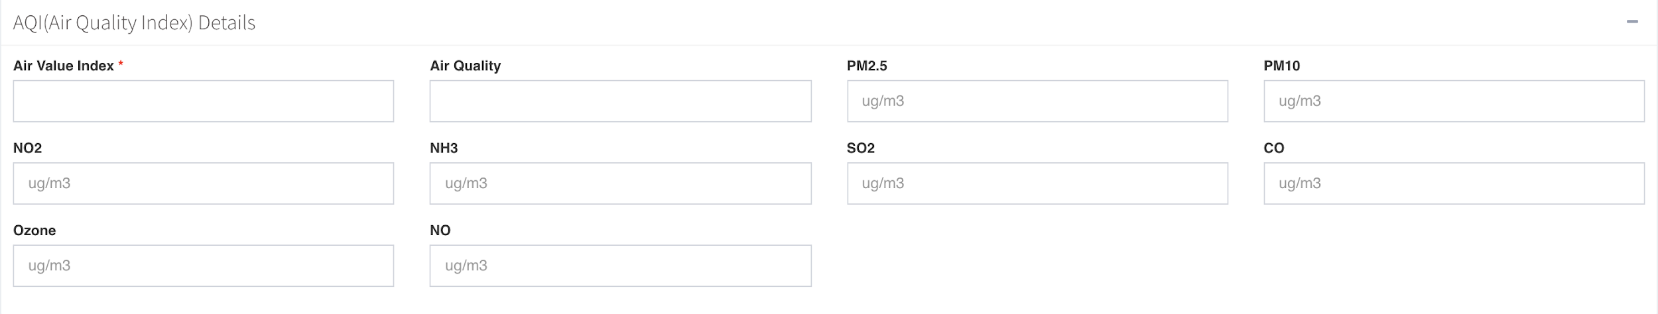
Task: Click into the Air Quality text box
Action: coord(620,101)
